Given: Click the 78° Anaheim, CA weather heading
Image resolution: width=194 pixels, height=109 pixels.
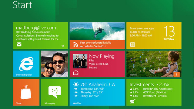Looking at the screenshot, I should 98,84.
